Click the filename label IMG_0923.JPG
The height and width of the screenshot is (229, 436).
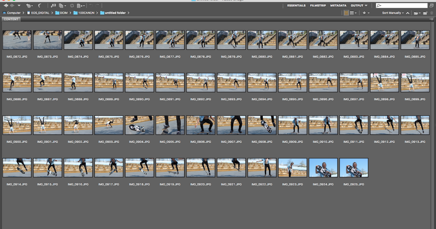[292, 184]
